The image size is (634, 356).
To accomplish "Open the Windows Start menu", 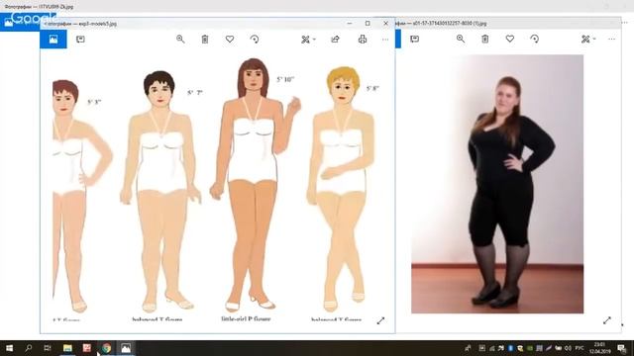I will click(9, 348).
